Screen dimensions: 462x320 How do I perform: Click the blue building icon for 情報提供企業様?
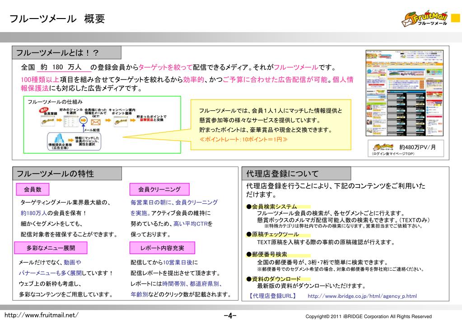(x=59, y=138)
